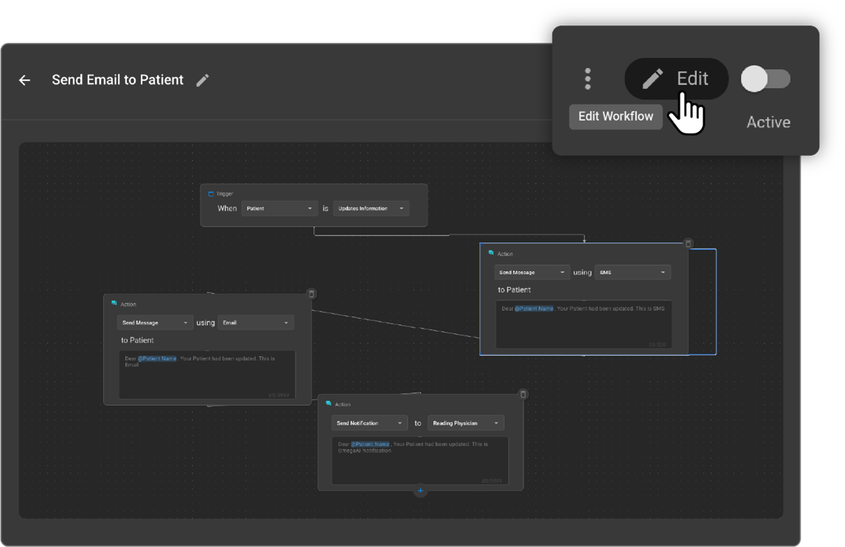Screen dimensions: 845x547
Task: Select the @Patient Name tag in notification message
Action: tap(370, 444)
